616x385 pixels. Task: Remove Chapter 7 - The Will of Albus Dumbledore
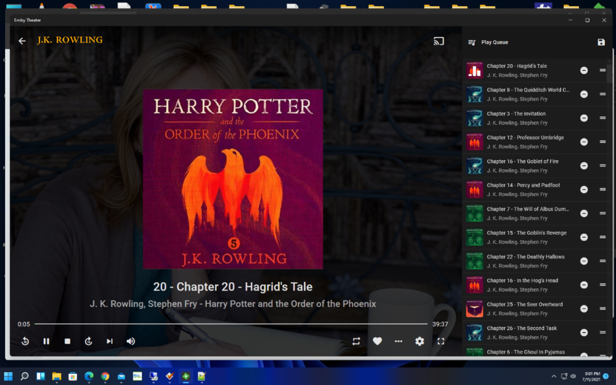(x=584, y=213)
